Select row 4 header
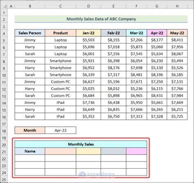The height and width of the screenshot is (183, 194). click(x=4, y=33)
